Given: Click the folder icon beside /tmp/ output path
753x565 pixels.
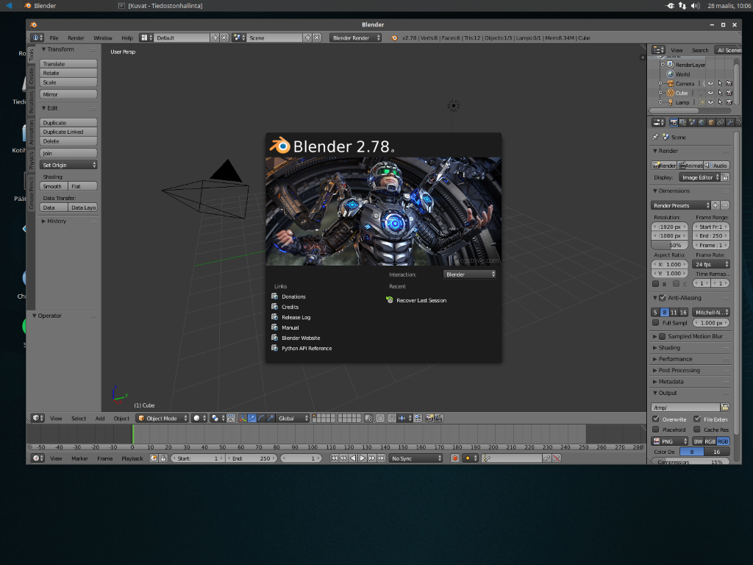Looking at the screenshot, I should [x=724, y=408].
